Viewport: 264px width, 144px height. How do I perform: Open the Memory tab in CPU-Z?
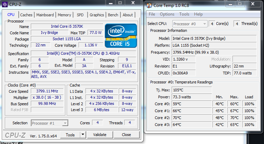tap(64, 15)
